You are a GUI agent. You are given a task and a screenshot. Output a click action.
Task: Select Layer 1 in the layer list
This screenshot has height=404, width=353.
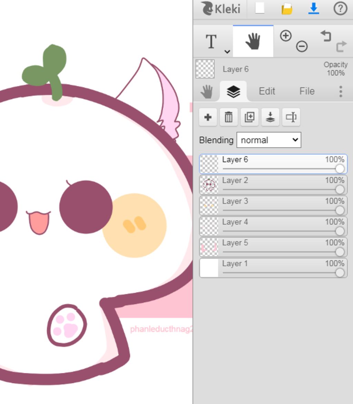tap(273, 268)
